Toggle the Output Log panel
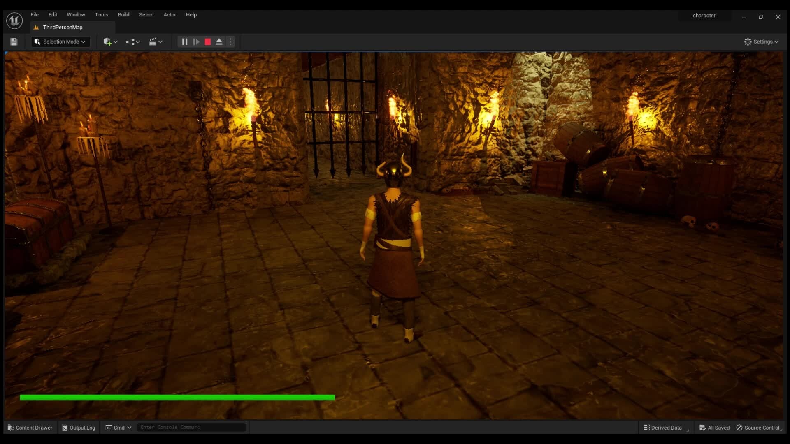Viewport: 790px width, 444px height. [78, 428]
